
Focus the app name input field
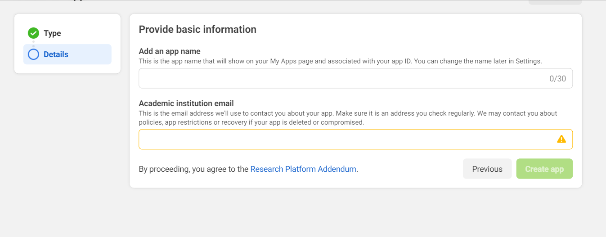click(342, 79)
